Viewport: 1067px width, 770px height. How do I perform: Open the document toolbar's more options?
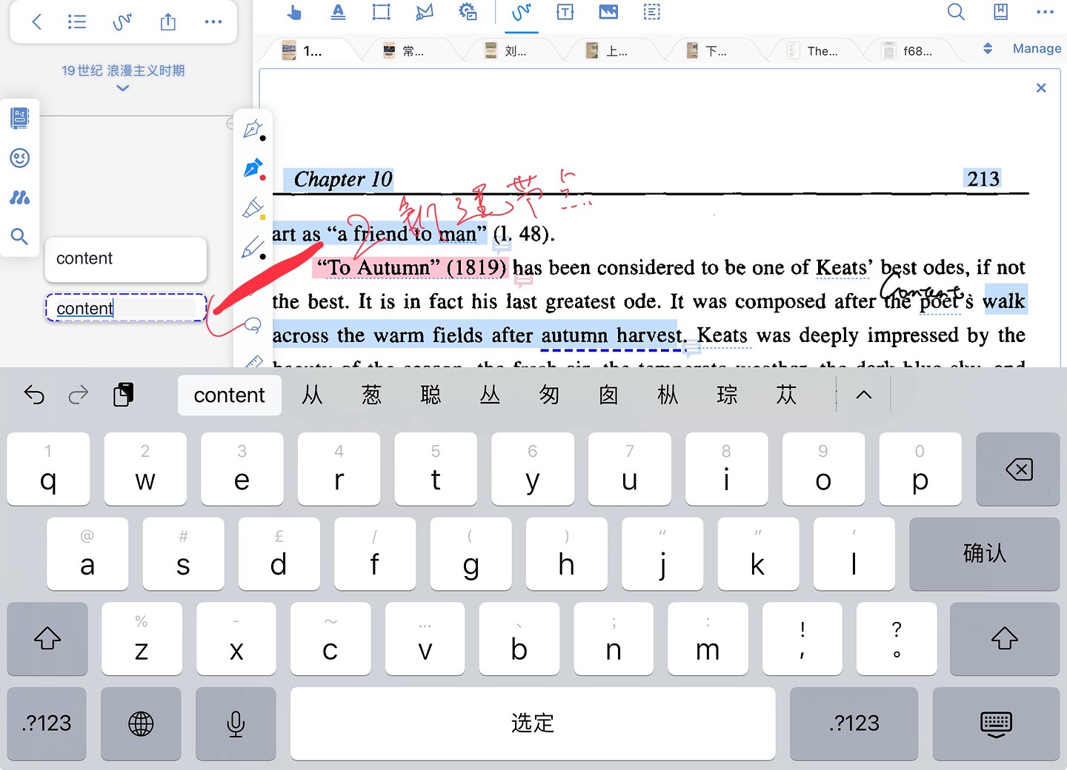[1045, 12]
